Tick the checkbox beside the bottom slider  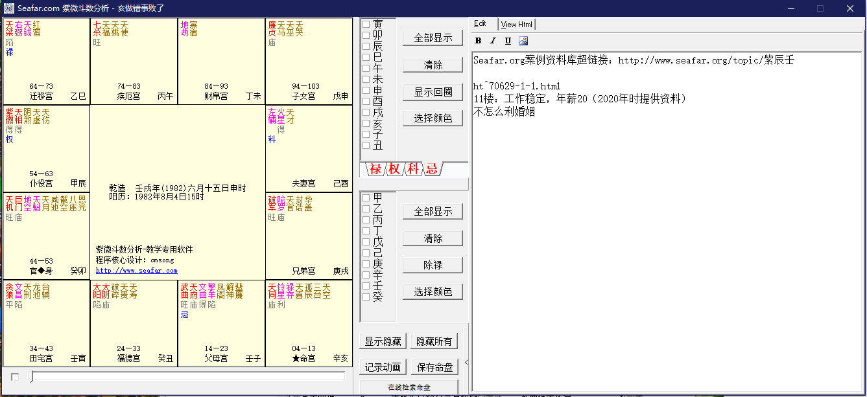15,377
